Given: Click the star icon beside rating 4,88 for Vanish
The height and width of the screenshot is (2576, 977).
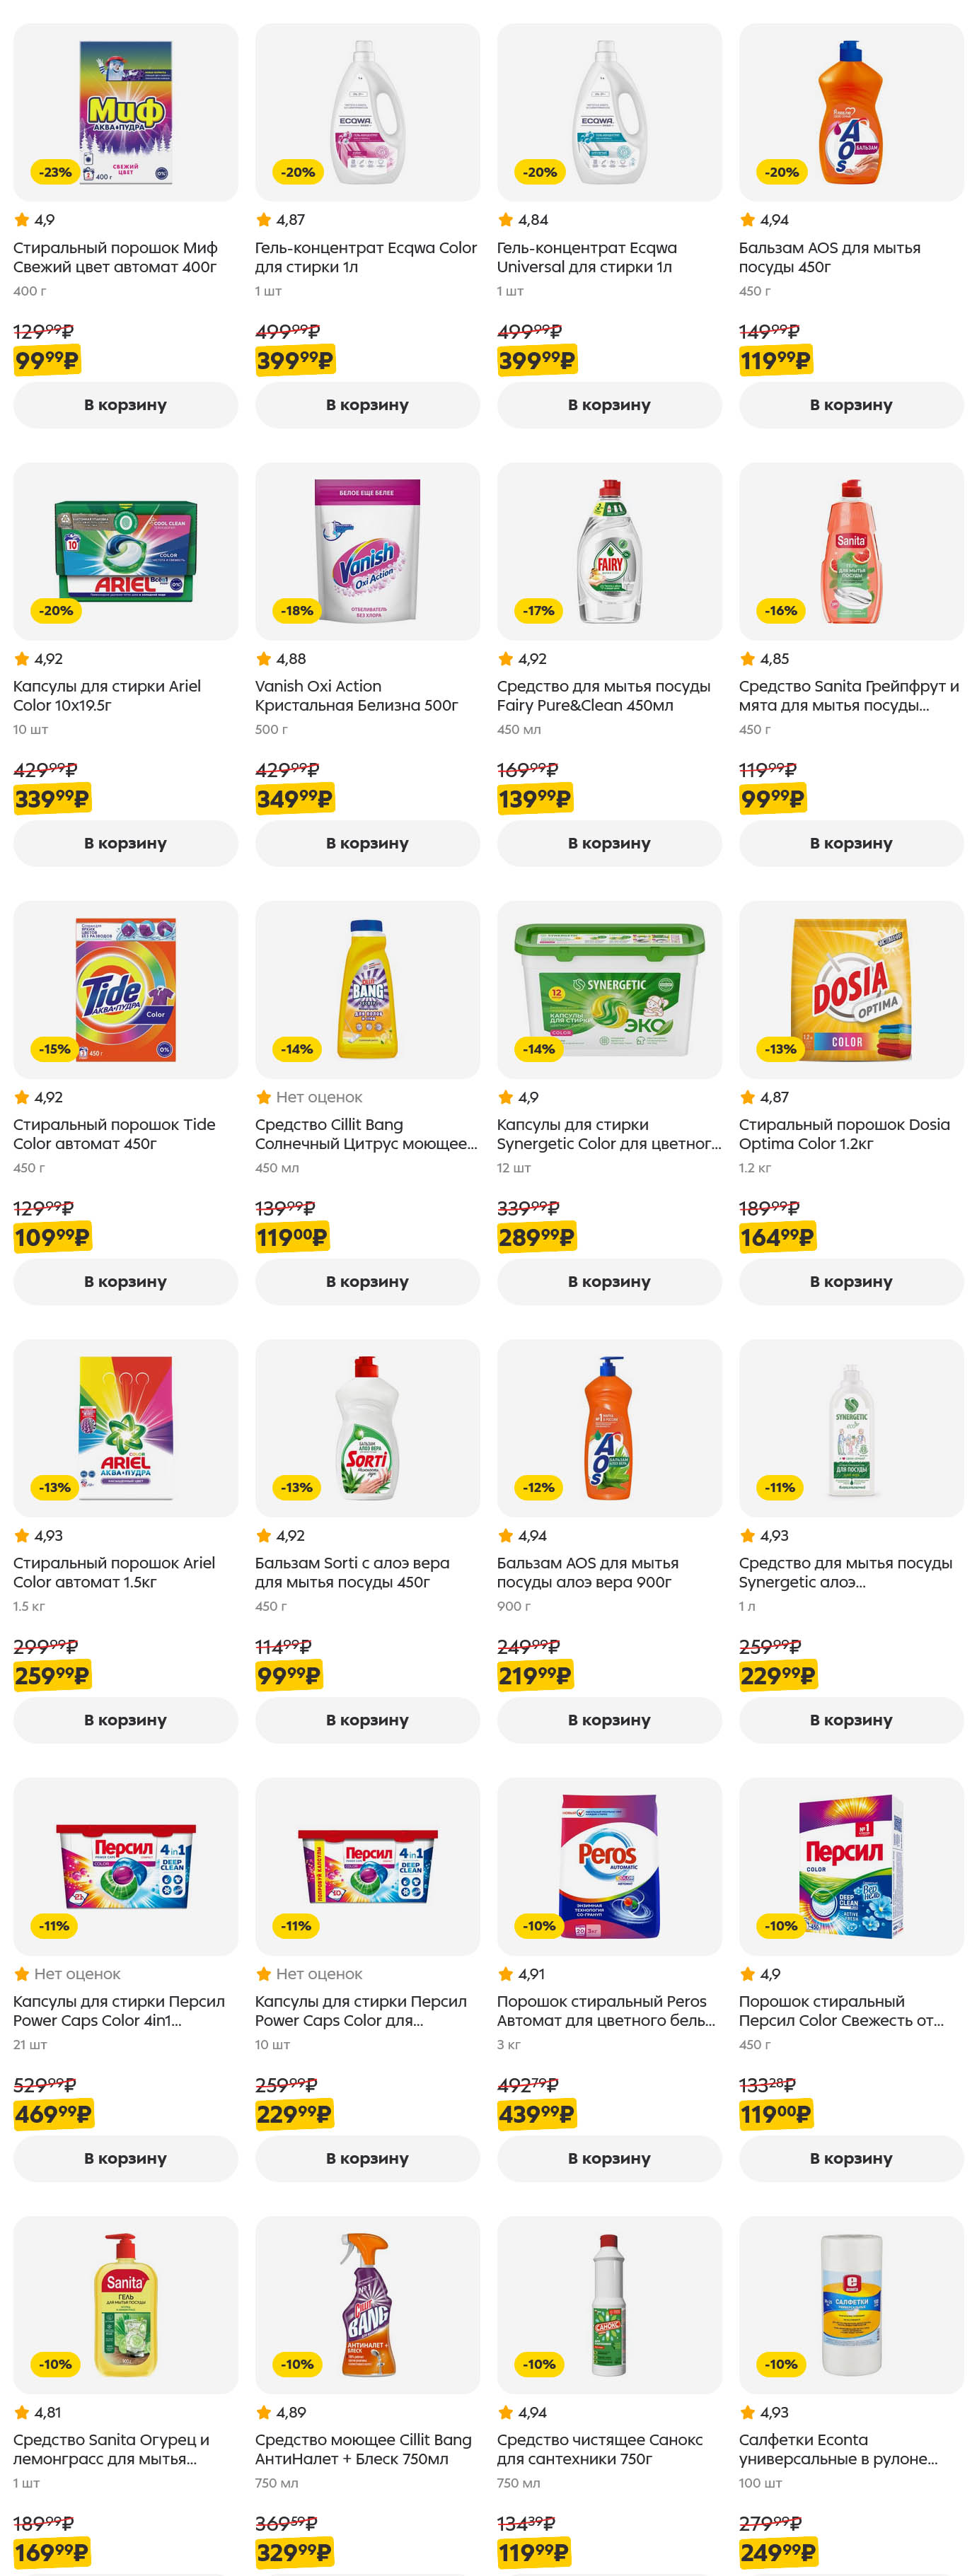Looking at the screenshot, I should point(264,659).
